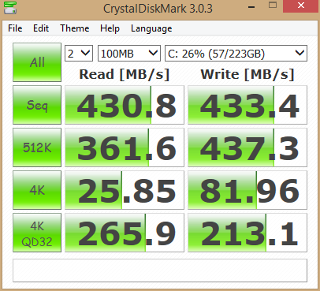Open the test run count dropdown
Viewport: 320px width, 291px height.
pos(79,54)
